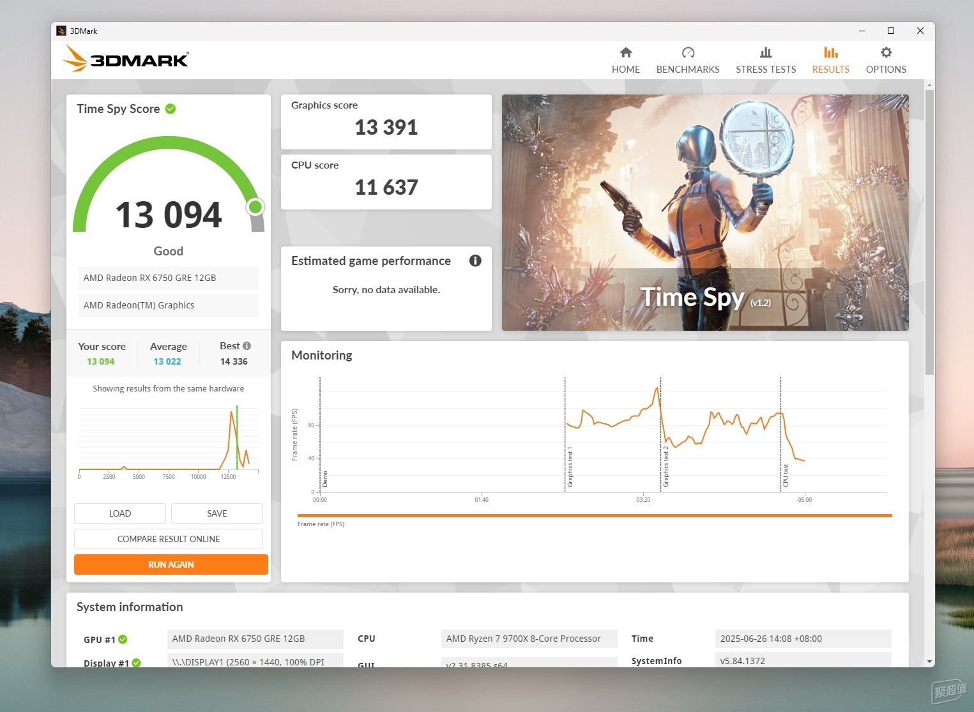Image resolution: width=974 pixels, height=712 pixels.
Task: Click COMPARE RESULT ONLINE button
Action: tap(169, 539)
